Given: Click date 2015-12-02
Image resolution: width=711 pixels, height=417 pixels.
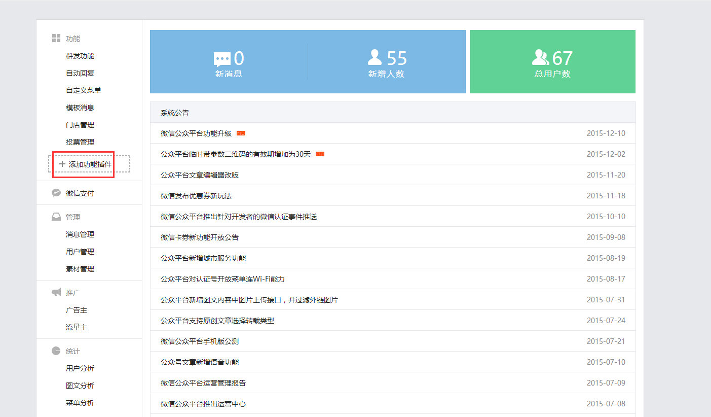Looking at the screenshot, I should pos(606,154).
